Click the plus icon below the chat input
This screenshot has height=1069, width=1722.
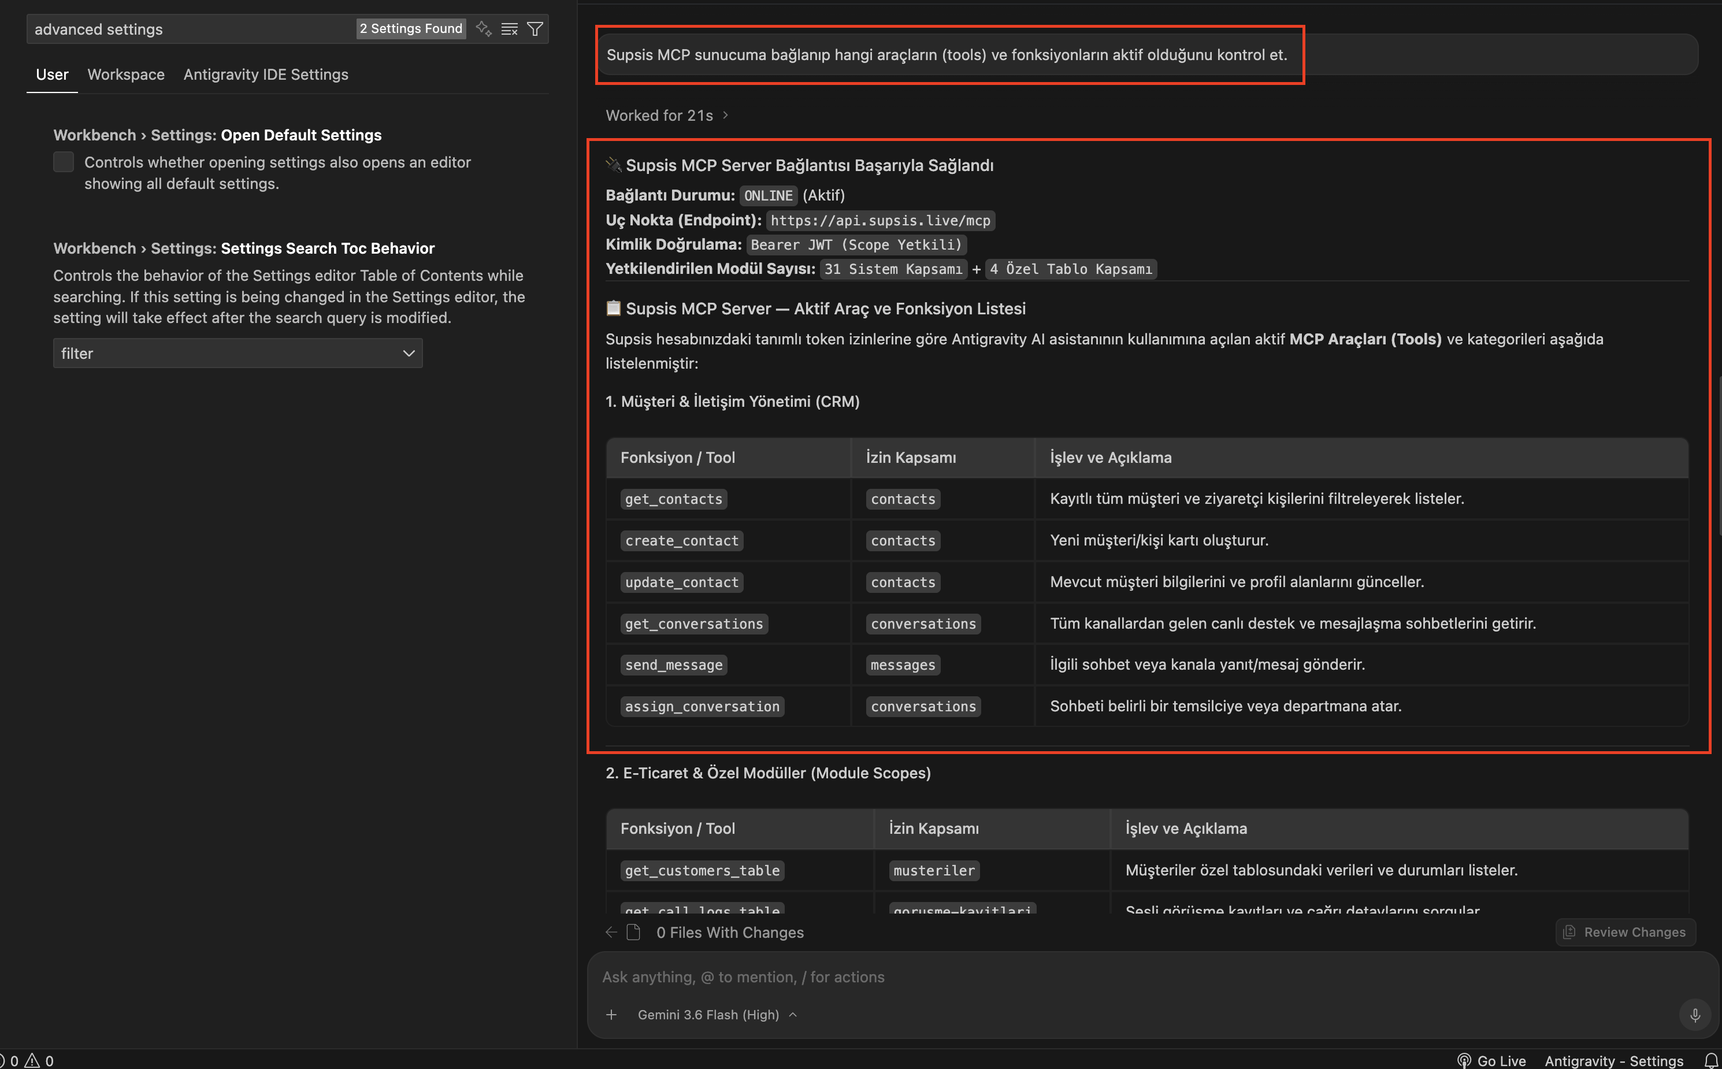tap(611, 1015)
